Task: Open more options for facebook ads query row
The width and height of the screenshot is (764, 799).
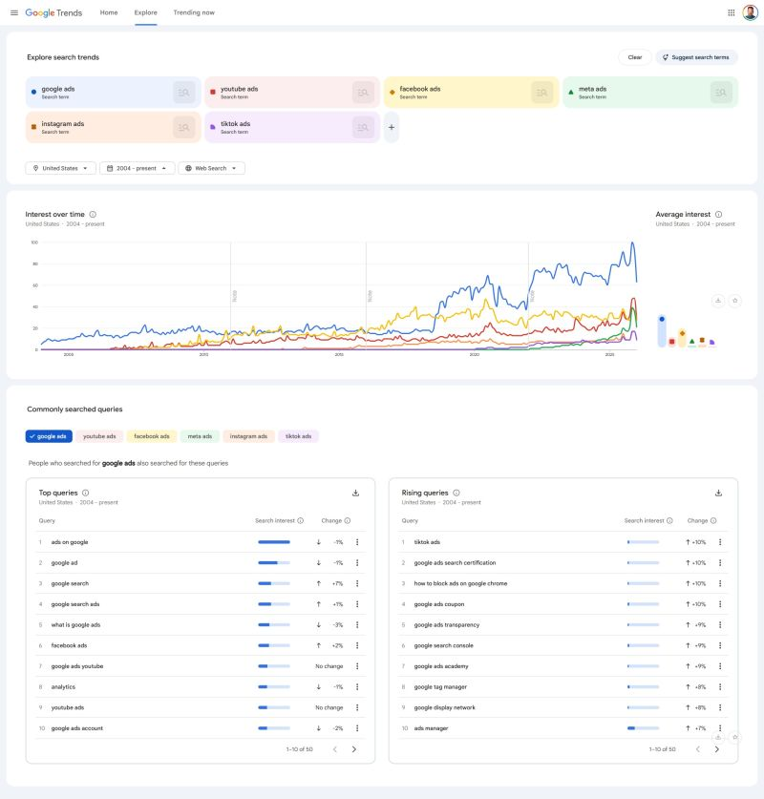Action: (357, 645)
